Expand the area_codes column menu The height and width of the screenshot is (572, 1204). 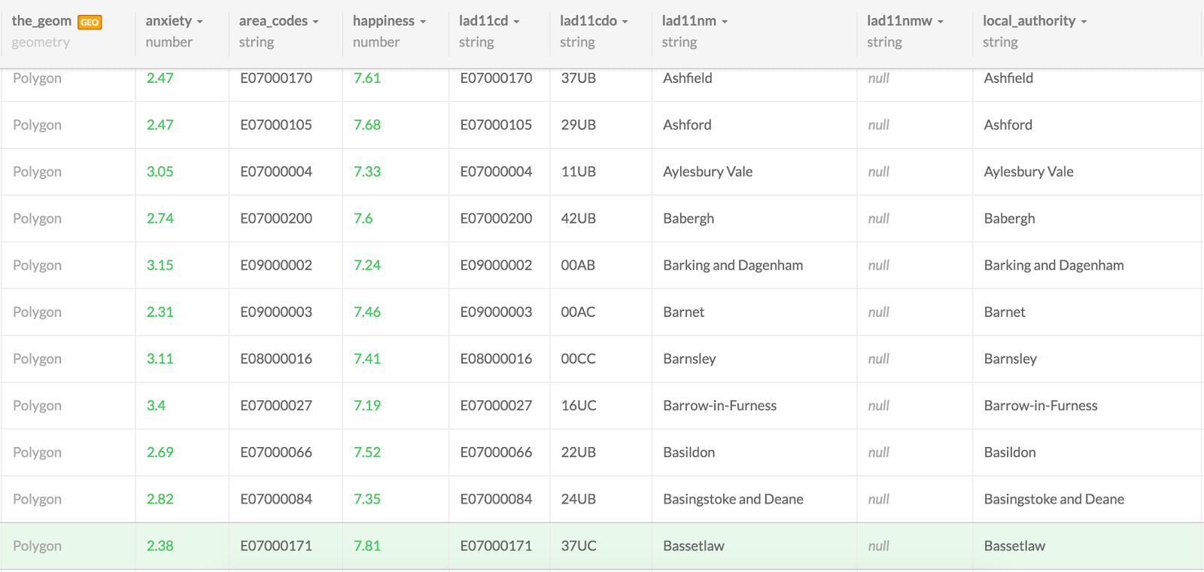tap(316, 22)
